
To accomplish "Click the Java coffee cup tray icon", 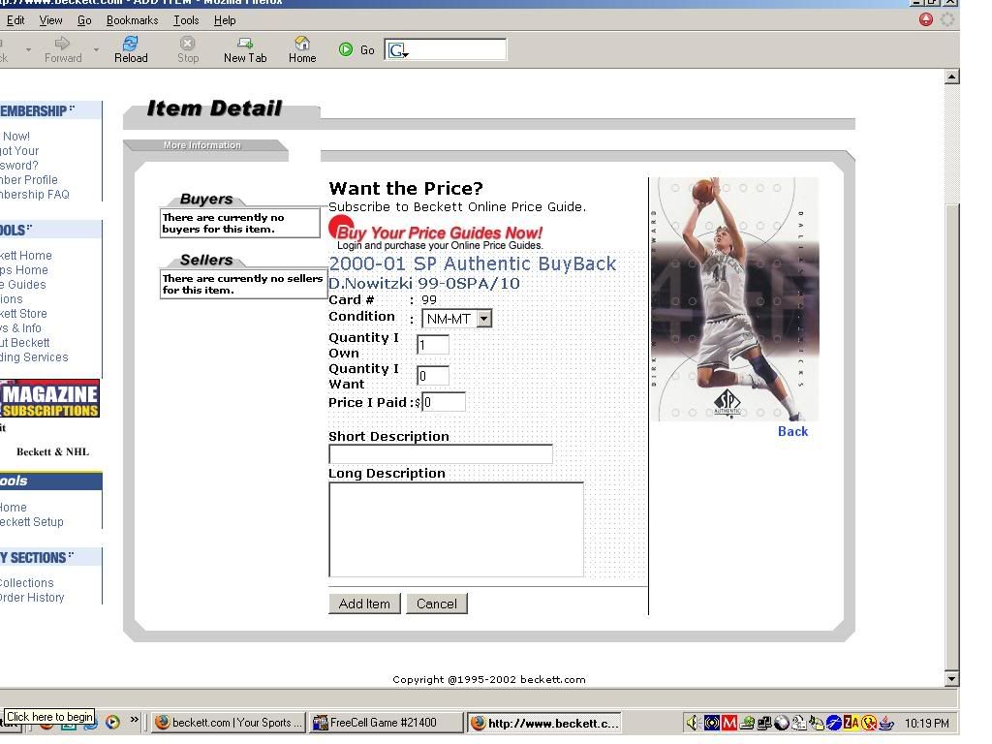I will [886, 723].
